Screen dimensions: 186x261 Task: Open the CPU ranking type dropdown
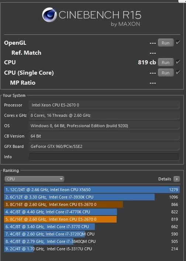[x=34, y=179]
